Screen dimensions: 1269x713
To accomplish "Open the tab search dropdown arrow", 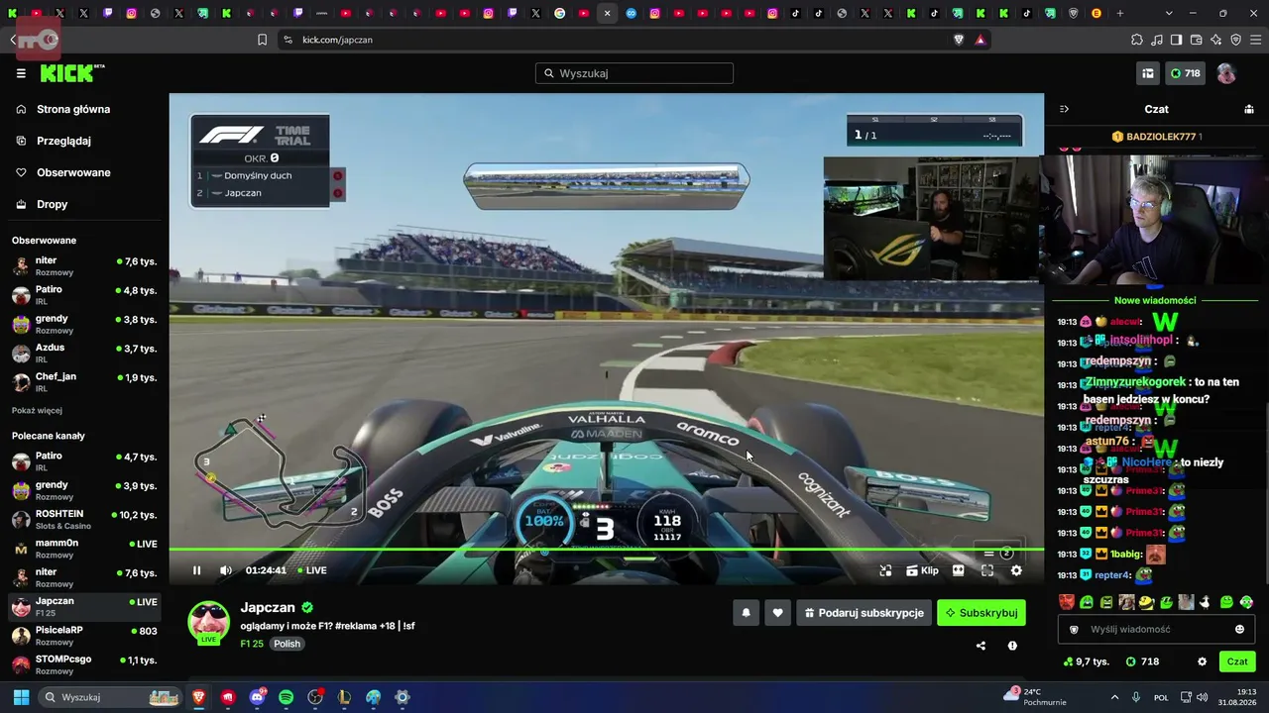I will [1169, 14].
